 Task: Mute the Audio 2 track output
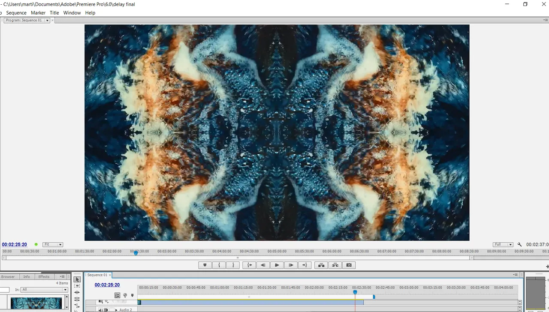tap(101, 310)
